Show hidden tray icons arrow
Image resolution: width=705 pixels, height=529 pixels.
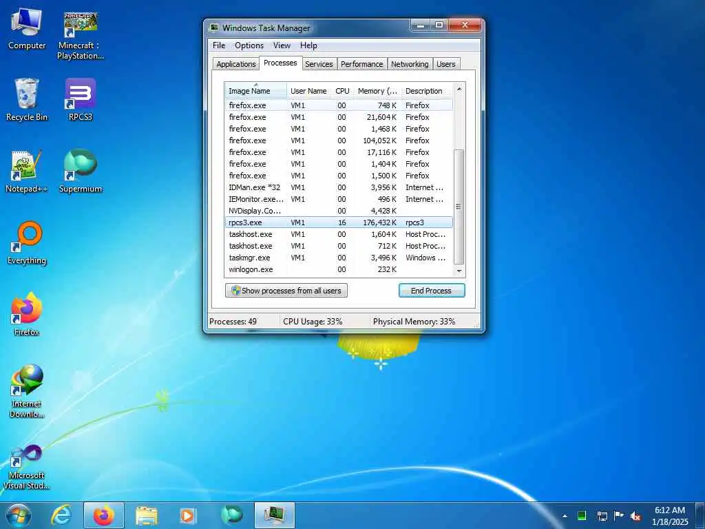click(565, 516)
